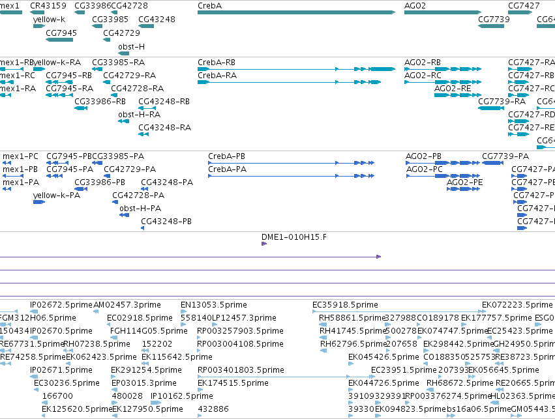Select the EC35918.5prime EST label
Screen dimensions: 555x419
tap(345, 305)
